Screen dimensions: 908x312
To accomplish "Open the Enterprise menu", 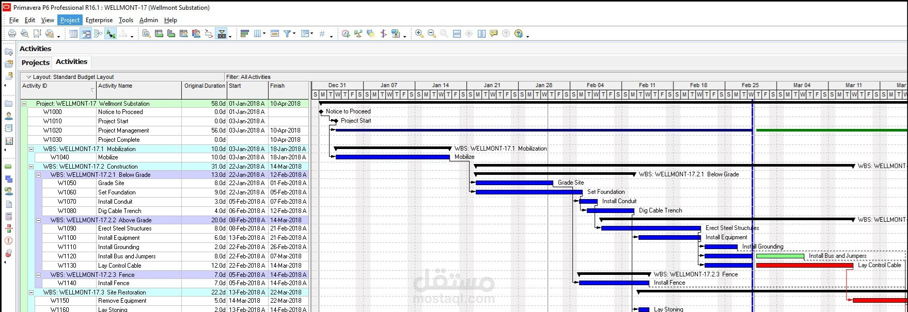I will click(99, 20).
